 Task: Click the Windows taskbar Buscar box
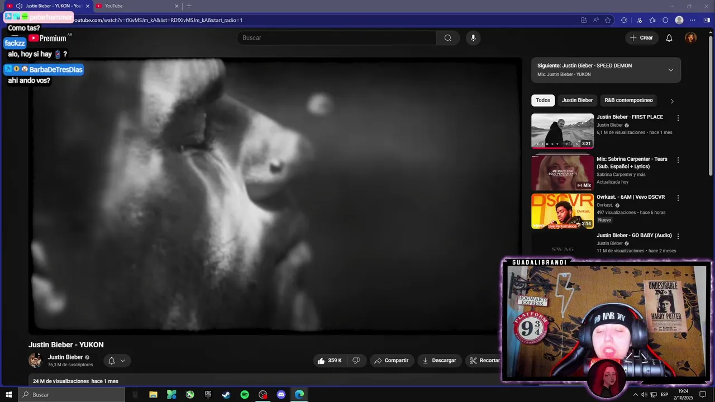coord(71,395)
